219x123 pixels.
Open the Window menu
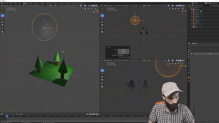15,3
